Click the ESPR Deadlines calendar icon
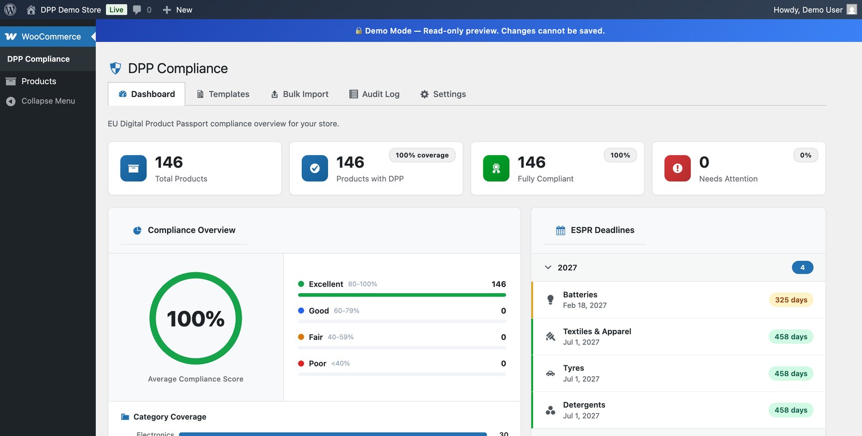The width and height of the screenshot is (862, 436). click(x=561, y=230)
